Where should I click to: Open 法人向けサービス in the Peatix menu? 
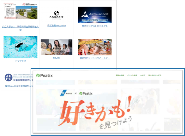click(x=155, y=75)
